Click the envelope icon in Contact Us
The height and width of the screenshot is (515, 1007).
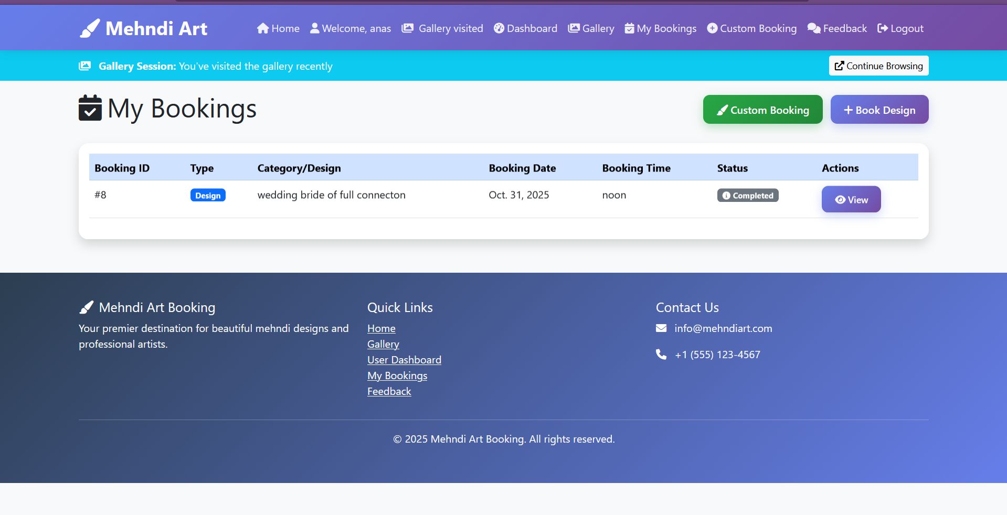pyautogui.click(x=661, y=328)
